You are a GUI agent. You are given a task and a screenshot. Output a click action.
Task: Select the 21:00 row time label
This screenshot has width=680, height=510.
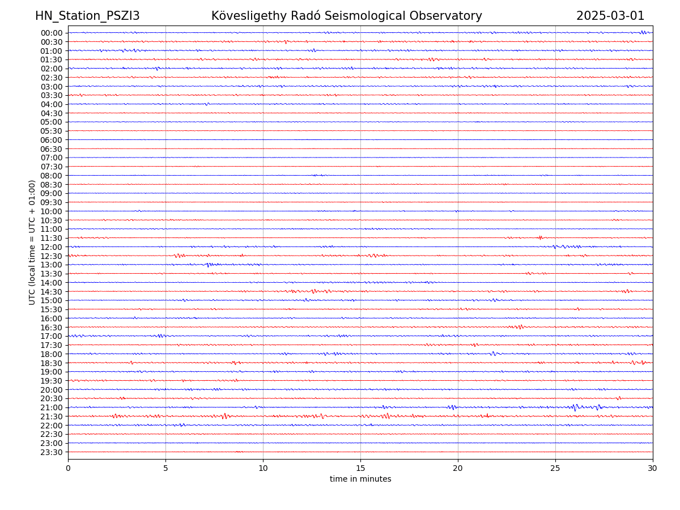52,407
